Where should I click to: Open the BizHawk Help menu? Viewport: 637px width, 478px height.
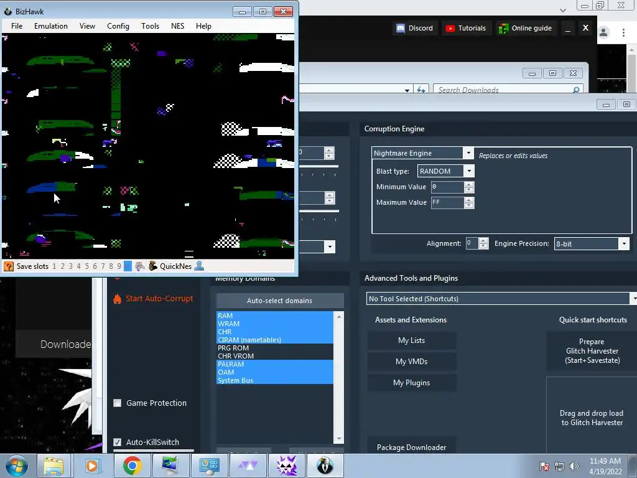click(x=203, y=26)
